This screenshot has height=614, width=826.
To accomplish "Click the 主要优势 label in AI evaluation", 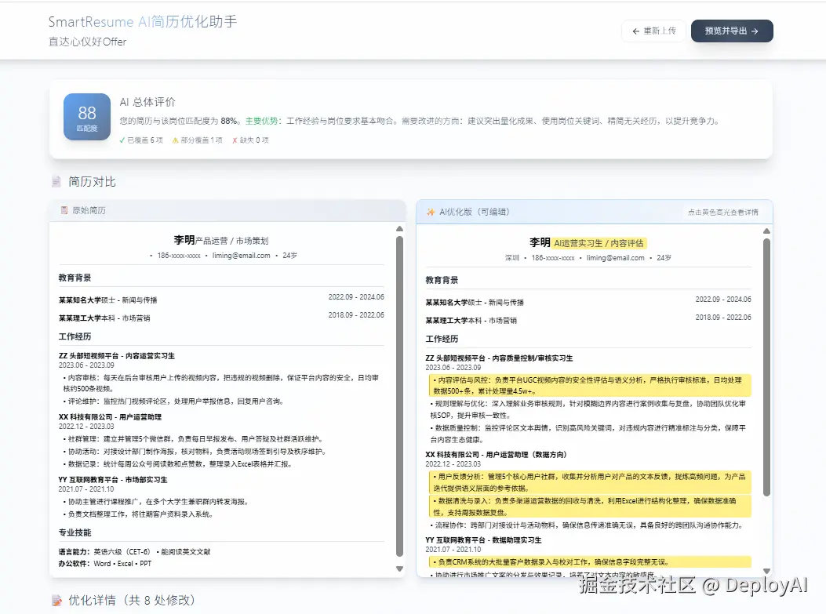I will coord(264,121).
